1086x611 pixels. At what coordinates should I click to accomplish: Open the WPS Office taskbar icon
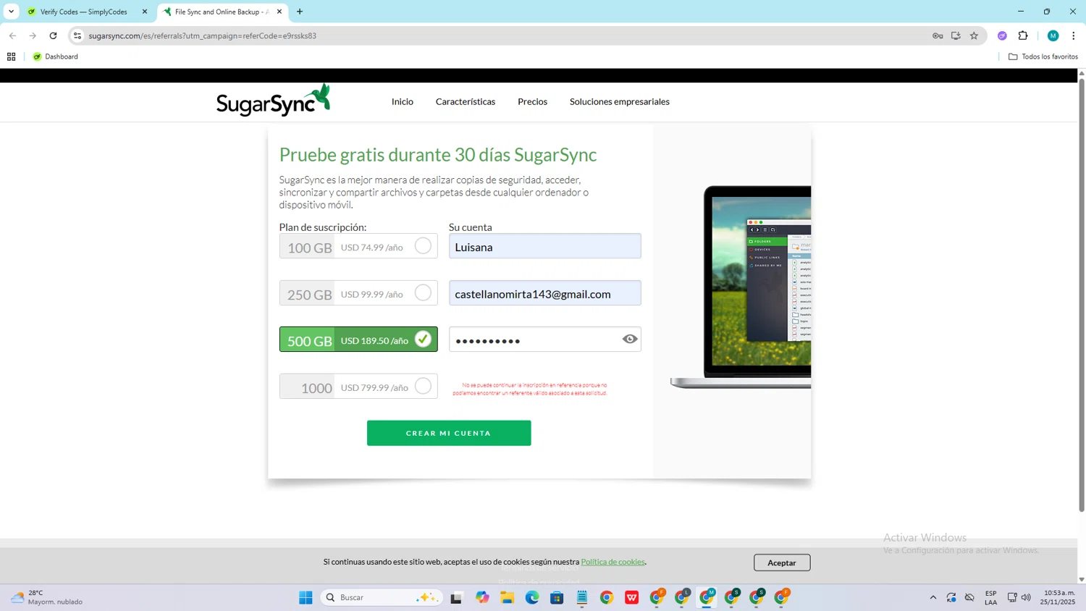[632, 597]
